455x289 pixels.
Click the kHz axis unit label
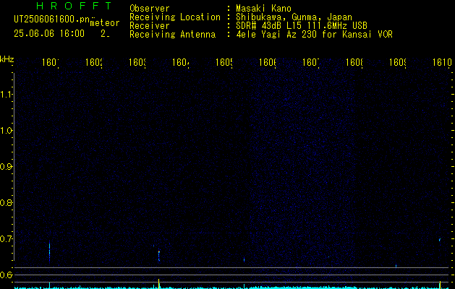tap(7, 59)
